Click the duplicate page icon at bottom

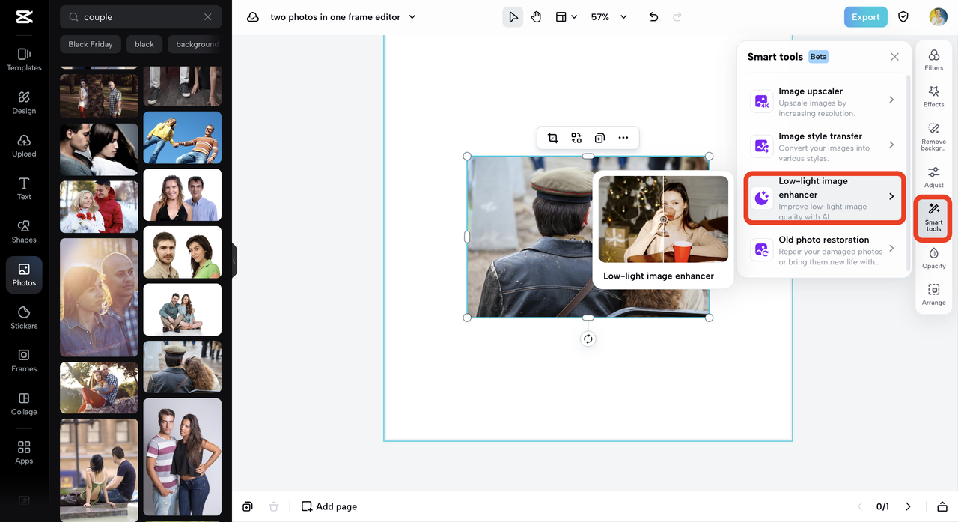coord(248,506)
